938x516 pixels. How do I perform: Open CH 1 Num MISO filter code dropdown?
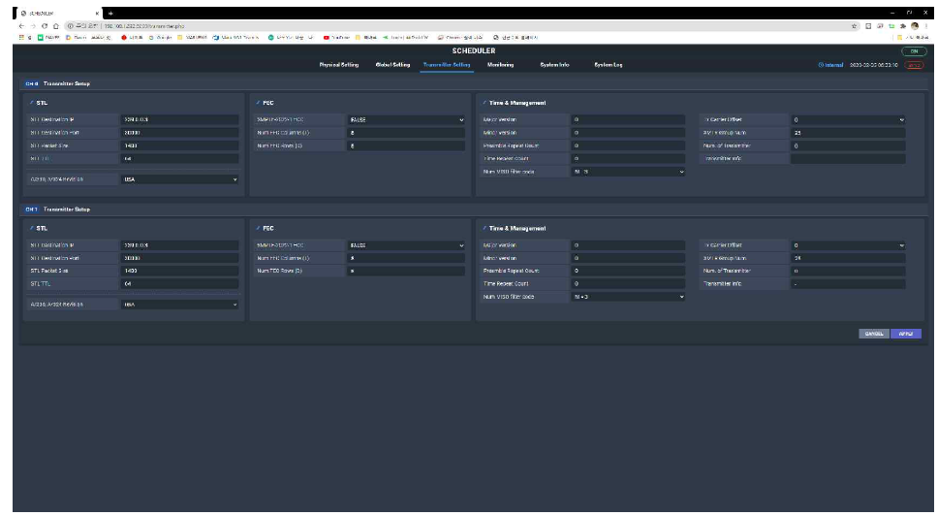point(628,297)
